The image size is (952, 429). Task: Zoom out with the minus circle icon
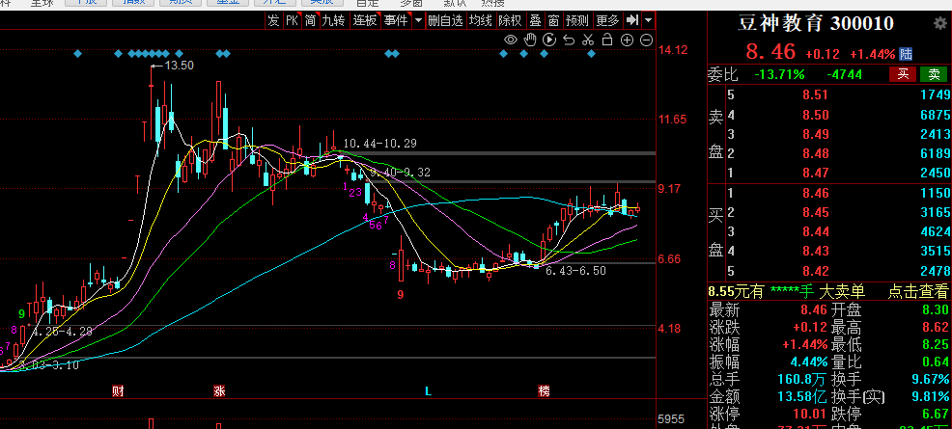point(647,40)
